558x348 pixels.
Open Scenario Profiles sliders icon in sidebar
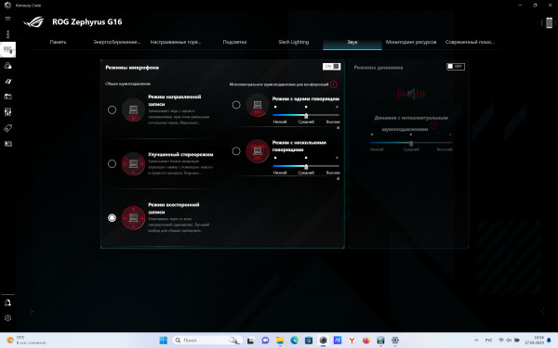[x=7, y=112]
